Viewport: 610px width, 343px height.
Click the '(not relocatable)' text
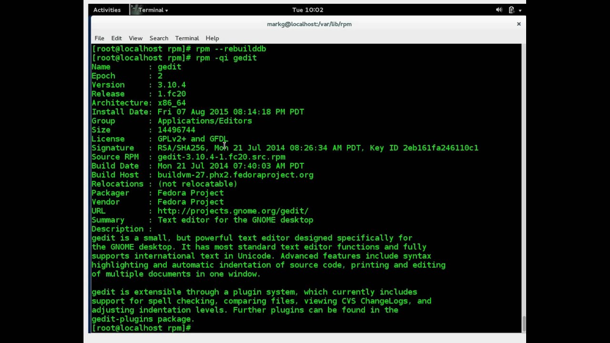[x=197, y=184]
